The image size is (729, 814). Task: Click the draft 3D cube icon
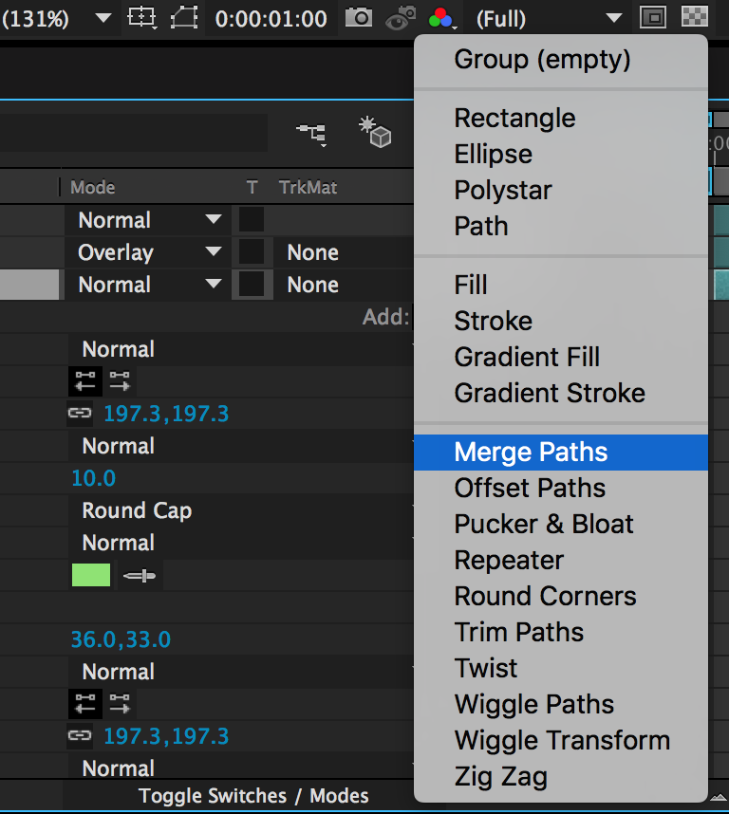(x=374, y=132)
